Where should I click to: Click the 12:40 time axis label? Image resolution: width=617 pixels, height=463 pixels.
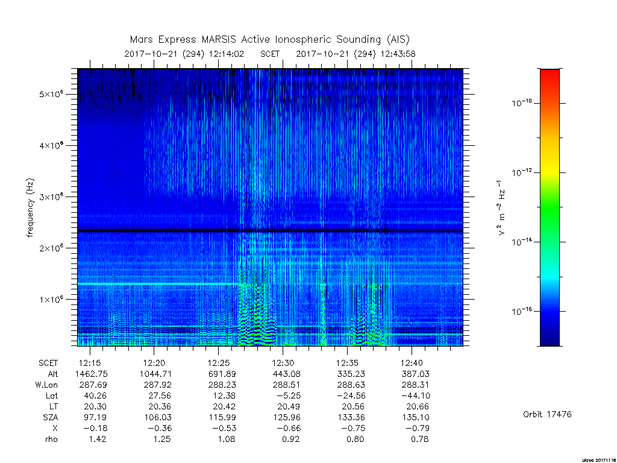(x=412, y=363)
